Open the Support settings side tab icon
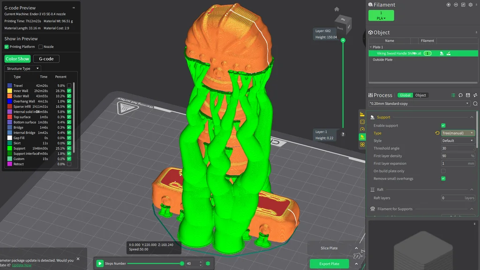This screenshot has width=480, height=270. tap(362, 137)
